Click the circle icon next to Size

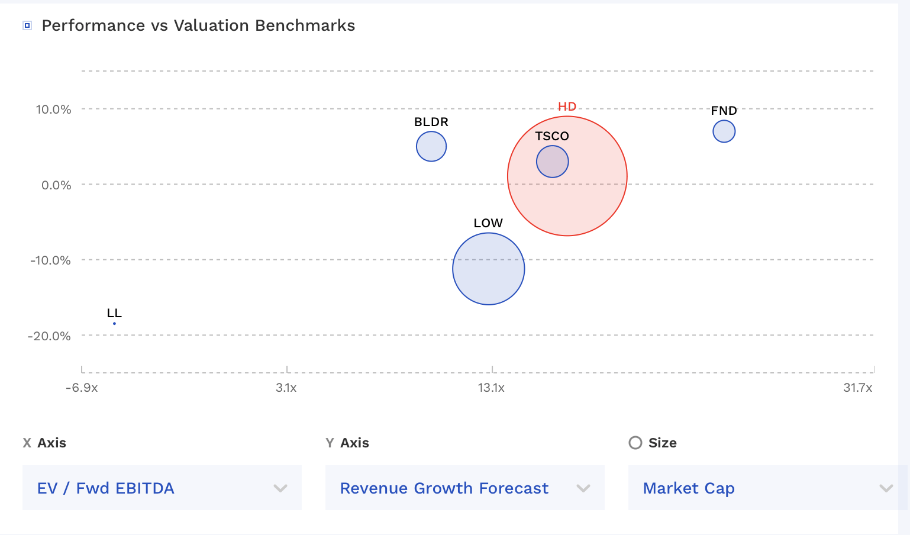tap(635, 443)
